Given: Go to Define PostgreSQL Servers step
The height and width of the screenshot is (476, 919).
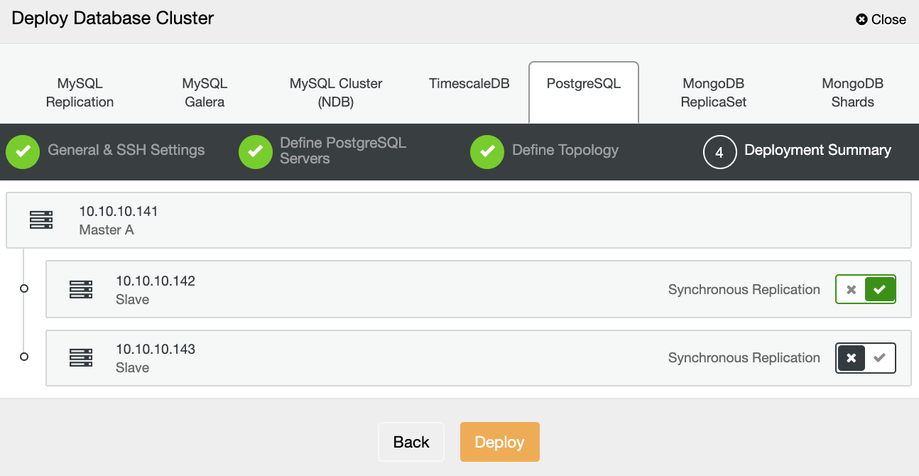Looking at the screenshot, I should coord(343,151).
